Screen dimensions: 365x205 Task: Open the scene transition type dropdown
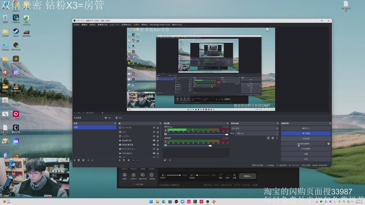click(255, 128)
